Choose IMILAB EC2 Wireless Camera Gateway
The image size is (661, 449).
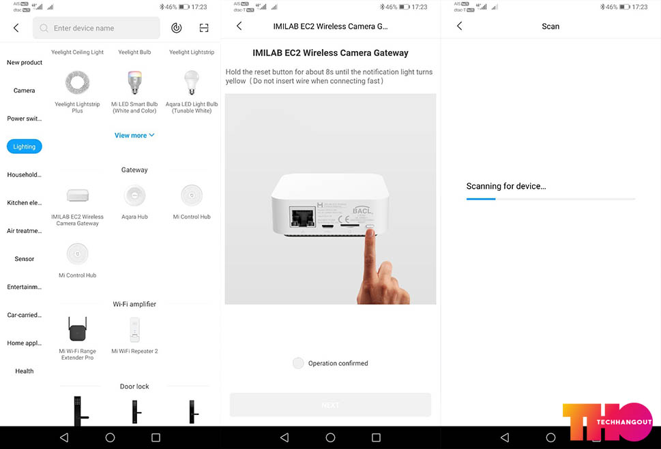click(x=77, y=206)
